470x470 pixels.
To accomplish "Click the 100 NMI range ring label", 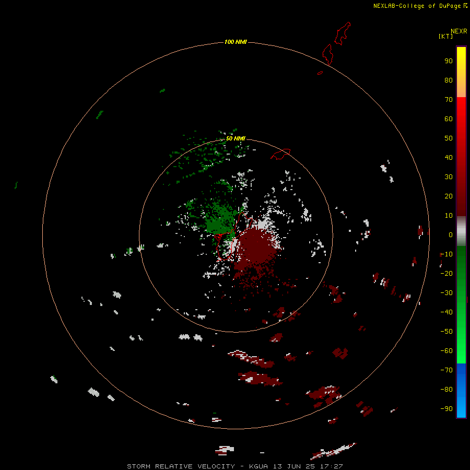I will (236, 42).
